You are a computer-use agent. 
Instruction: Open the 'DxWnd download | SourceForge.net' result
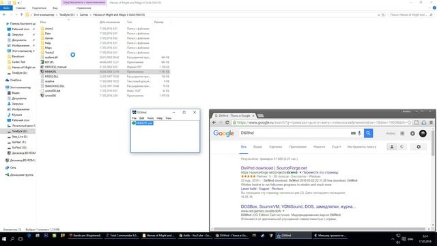click(x=274, y=168)
